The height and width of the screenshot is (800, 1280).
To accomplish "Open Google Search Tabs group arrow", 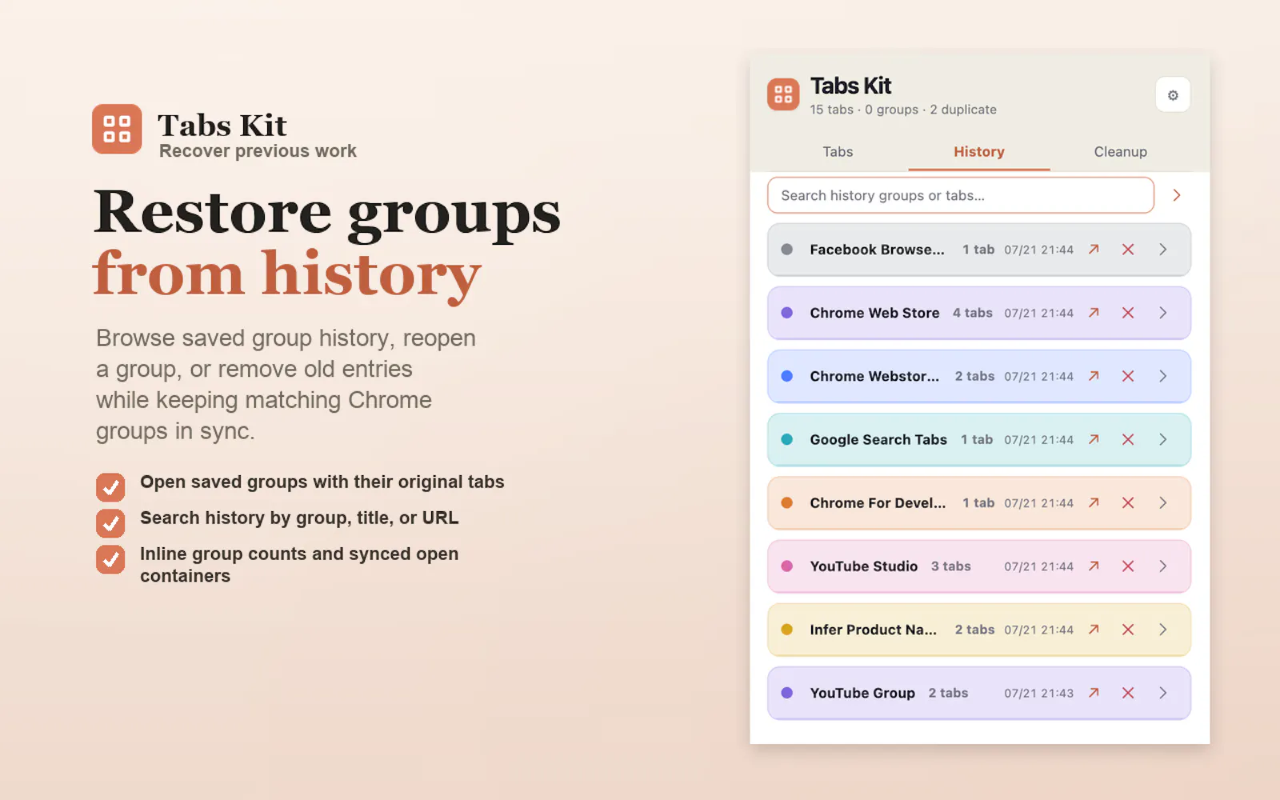I will click(1094, 439).
